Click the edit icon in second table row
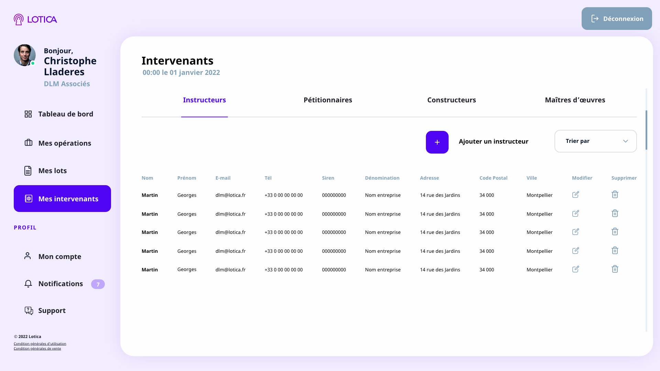Viewport: 660px width, 371px height. [x=575, y=213]
